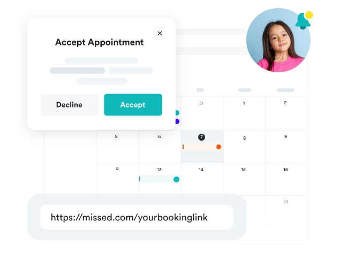Screen dimensions: 340x253
Task: Select calendar day 5
Action: click(116, 137)
